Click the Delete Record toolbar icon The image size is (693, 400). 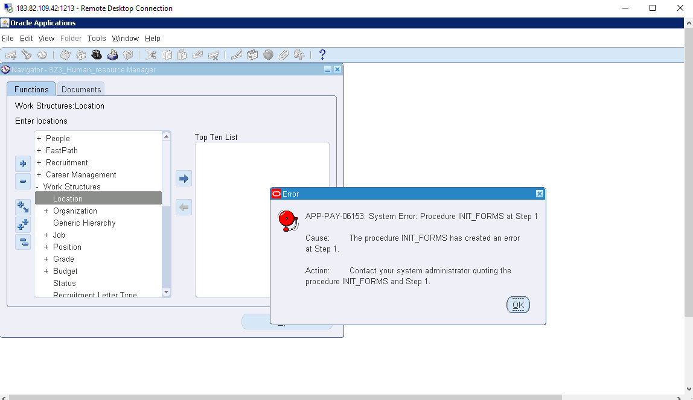pyautogui.click(x=214, y=55)
